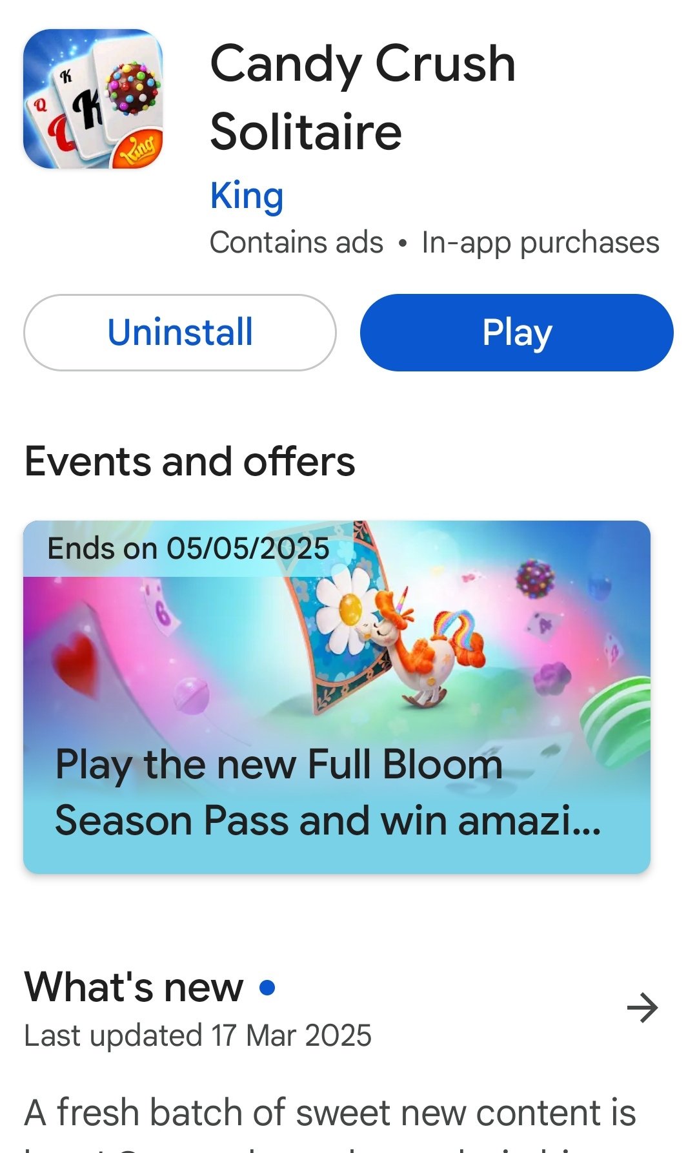Open the King developer page

click(x=247, y=196)
